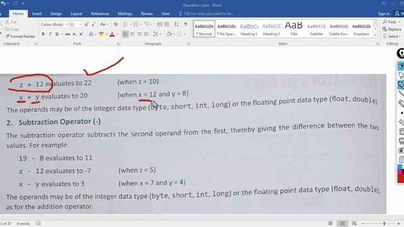Screen dimensions: 404x227
Task: Click Sign in
Action: 384,14
